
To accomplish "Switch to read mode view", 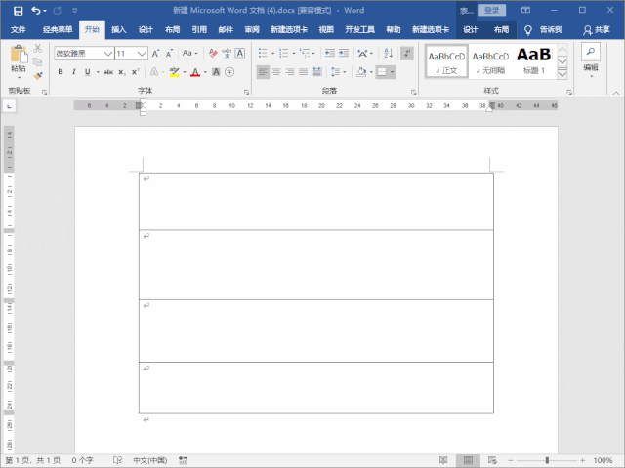I will [x=443, y=460].
